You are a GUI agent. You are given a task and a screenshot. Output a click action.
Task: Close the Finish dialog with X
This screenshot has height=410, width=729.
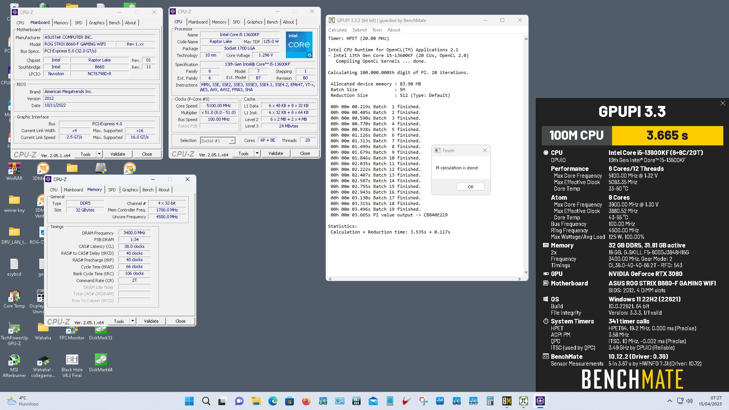(x=484, y=151)
